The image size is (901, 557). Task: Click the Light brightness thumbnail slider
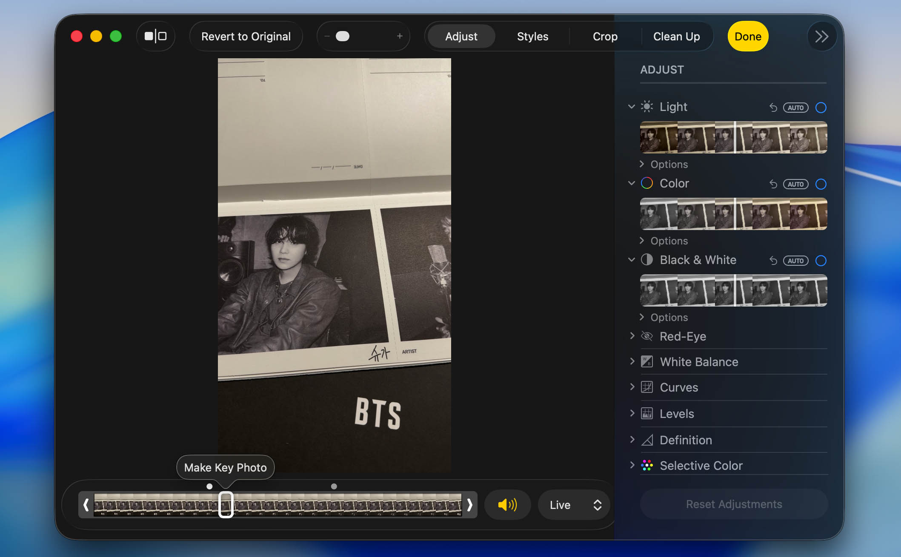pyautogui.click(x=733, y=137)
